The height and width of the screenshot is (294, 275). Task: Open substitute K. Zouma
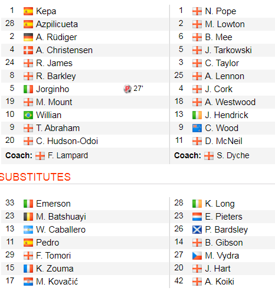(x=55, y=269)
